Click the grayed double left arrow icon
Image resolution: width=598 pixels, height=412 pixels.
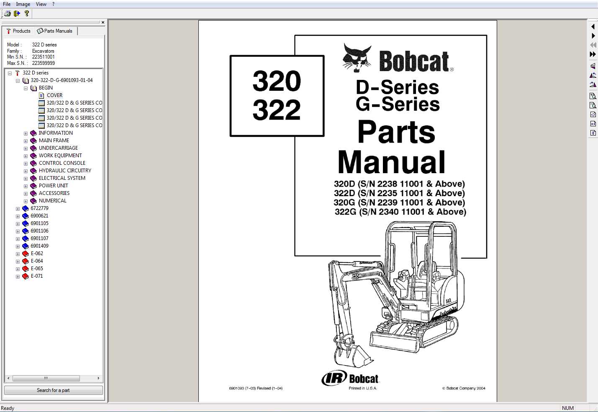[x=593, y=45]
